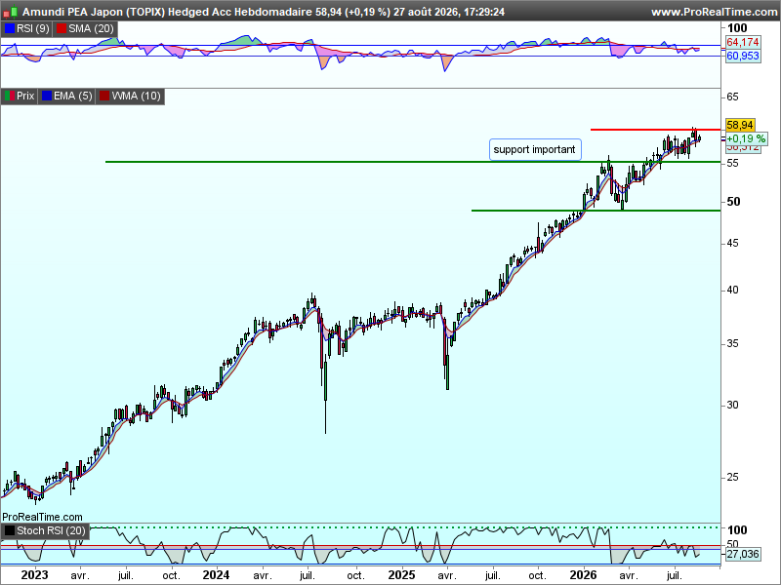The width and height of the screenshot is (781, 585).
Task: Click the 27,036 Stoch RSI value label
Action: (743, 554)
